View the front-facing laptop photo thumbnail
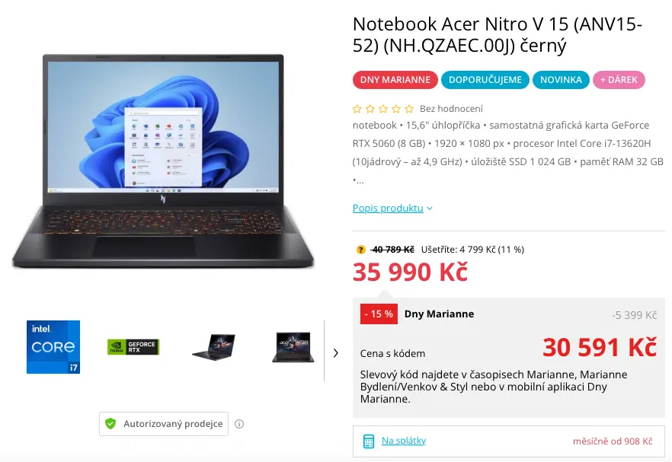The width and height of the screenshot is (672, 462). click(x=293, y=347)
